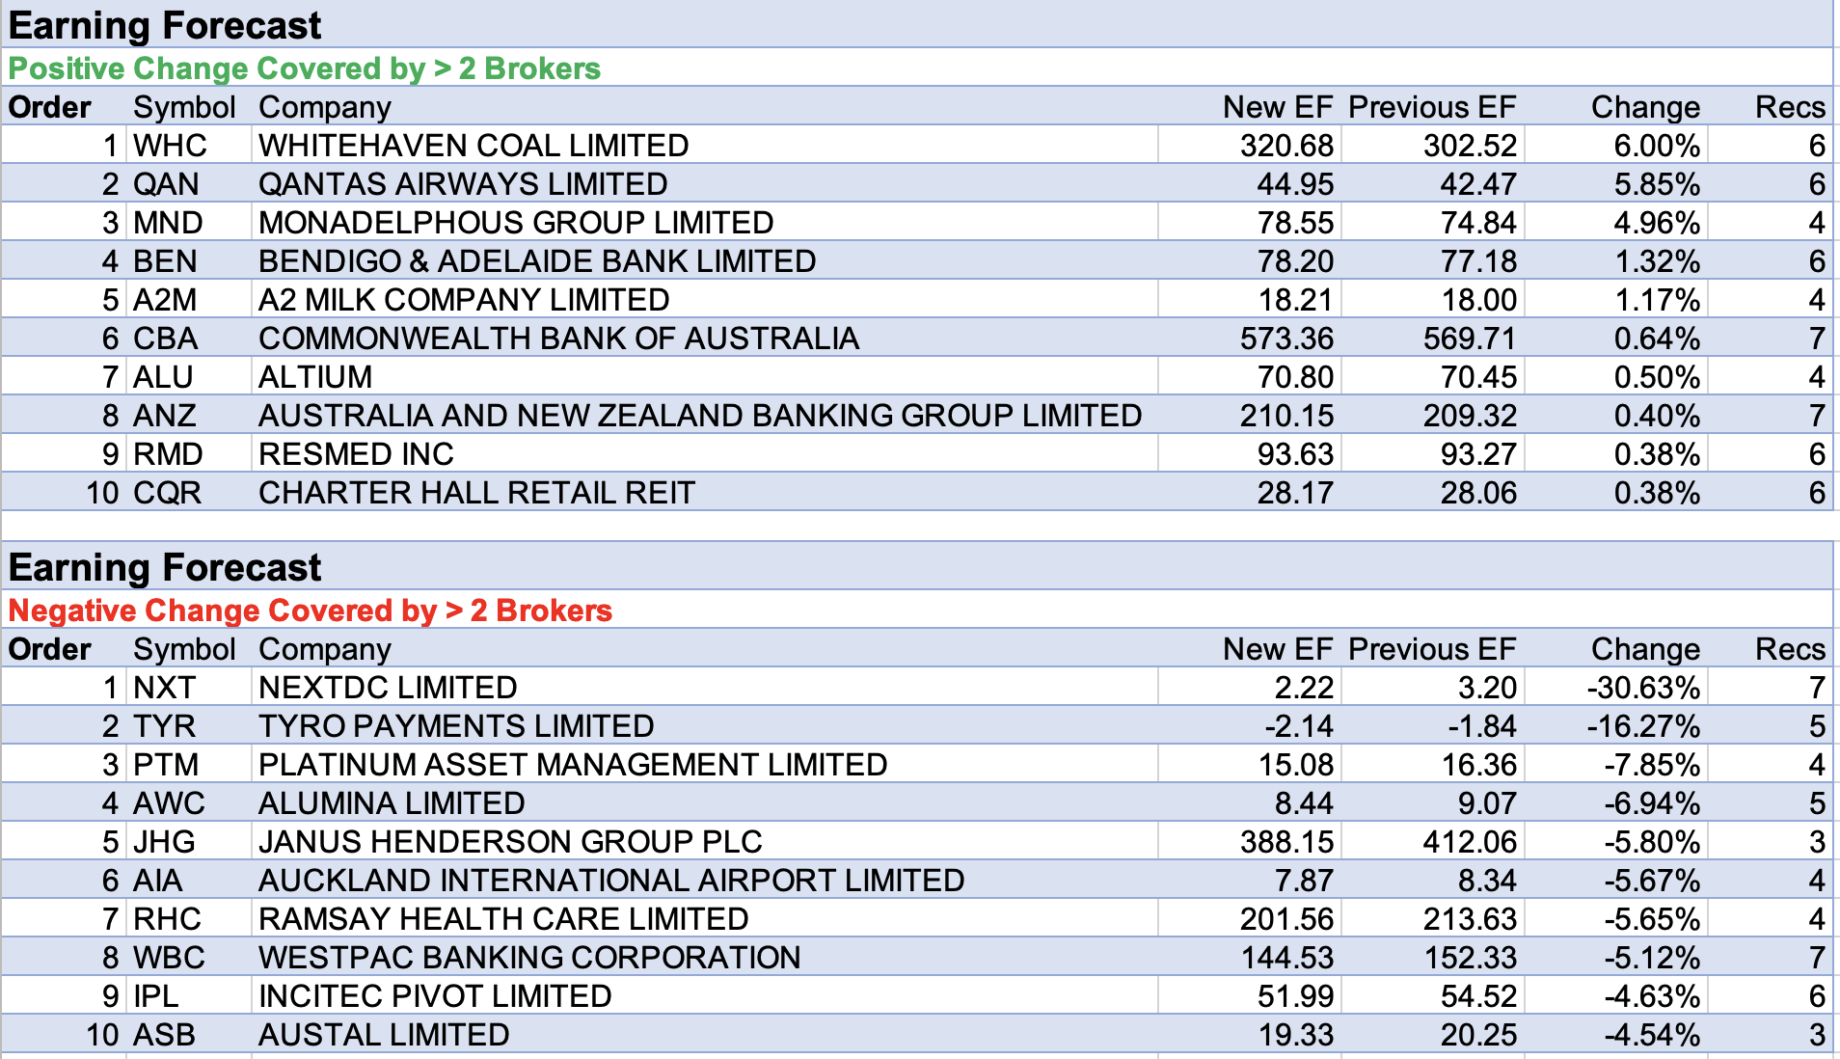Click the WHITEHAVEN COAL LIMITED company cell

point(473,146)
